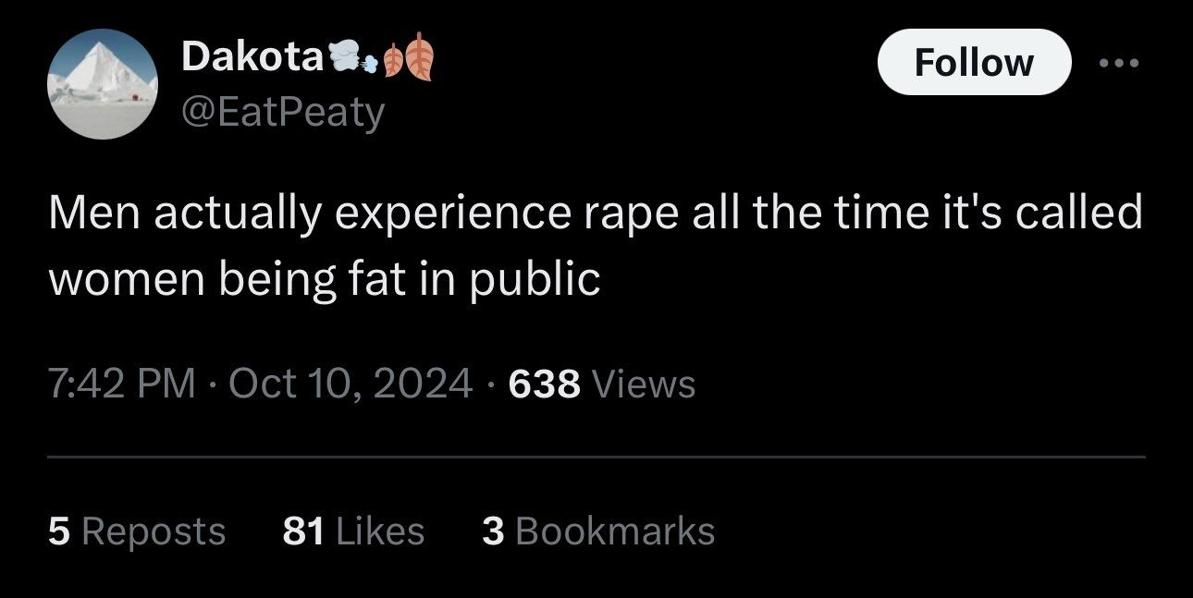This screenshot has height=598, width=1193.
Task: View the 3 Bookmarks count
Action: click(598, 531)
